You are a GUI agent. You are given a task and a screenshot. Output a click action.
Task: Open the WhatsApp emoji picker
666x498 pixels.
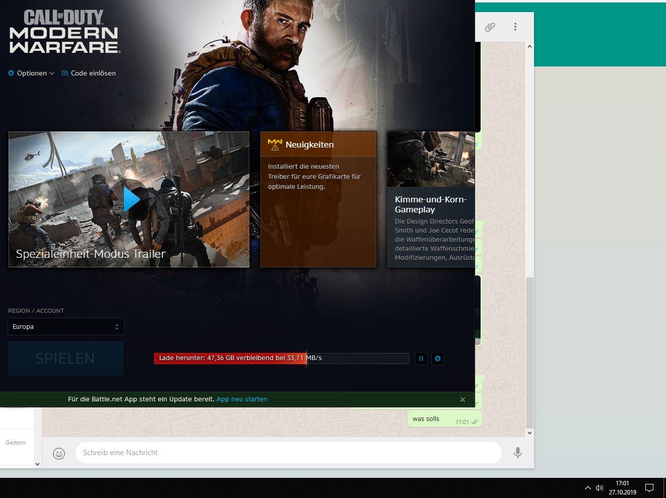(59, 453)
